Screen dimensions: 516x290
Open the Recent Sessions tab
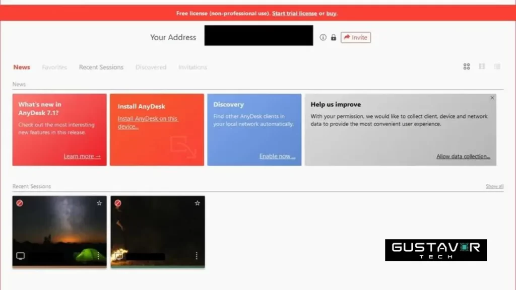tap(101, 67)
